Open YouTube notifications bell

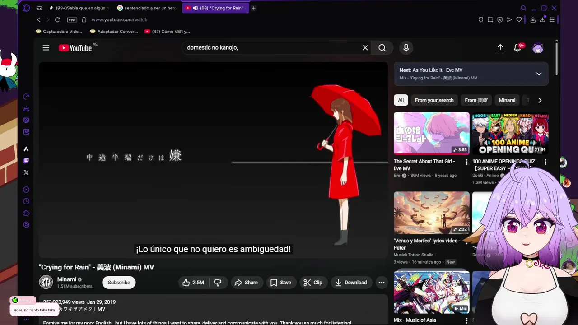[518, 48]
